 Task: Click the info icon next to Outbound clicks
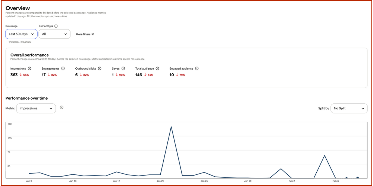[100, 68]
